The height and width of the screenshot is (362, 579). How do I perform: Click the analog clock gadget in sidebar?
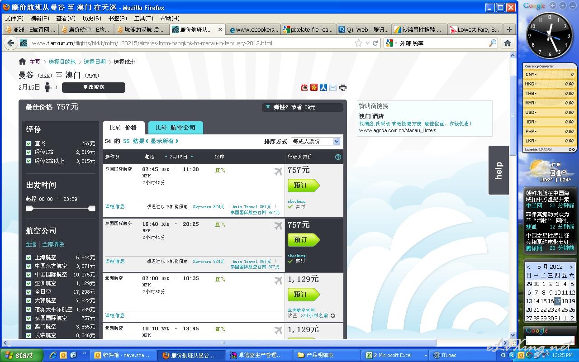coord(550,35)
